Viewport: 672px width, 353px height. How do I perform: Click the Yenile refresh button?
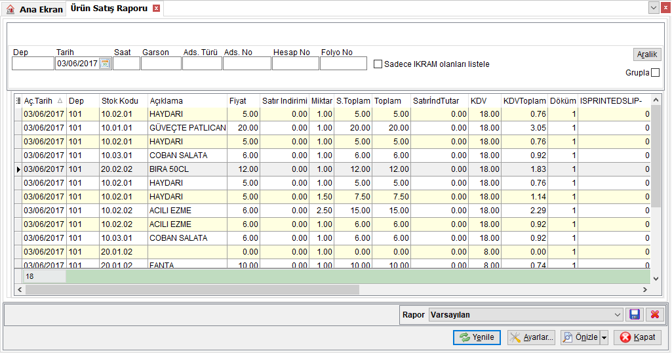pyautogui.click(x=477, y=337)
